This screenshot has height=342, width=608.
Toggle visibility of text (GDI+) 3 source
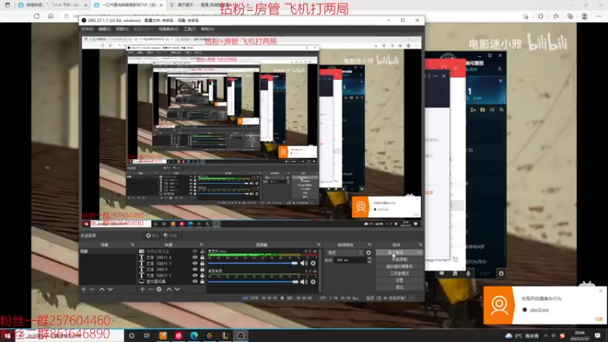point(195,263)
